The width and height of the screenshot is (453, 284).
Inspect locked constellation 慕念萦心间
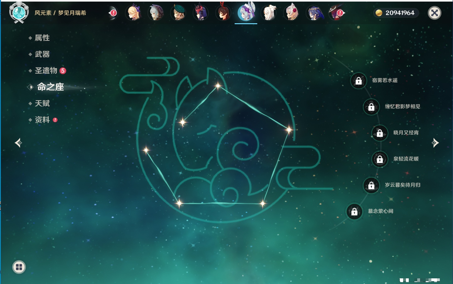[354, 212]
